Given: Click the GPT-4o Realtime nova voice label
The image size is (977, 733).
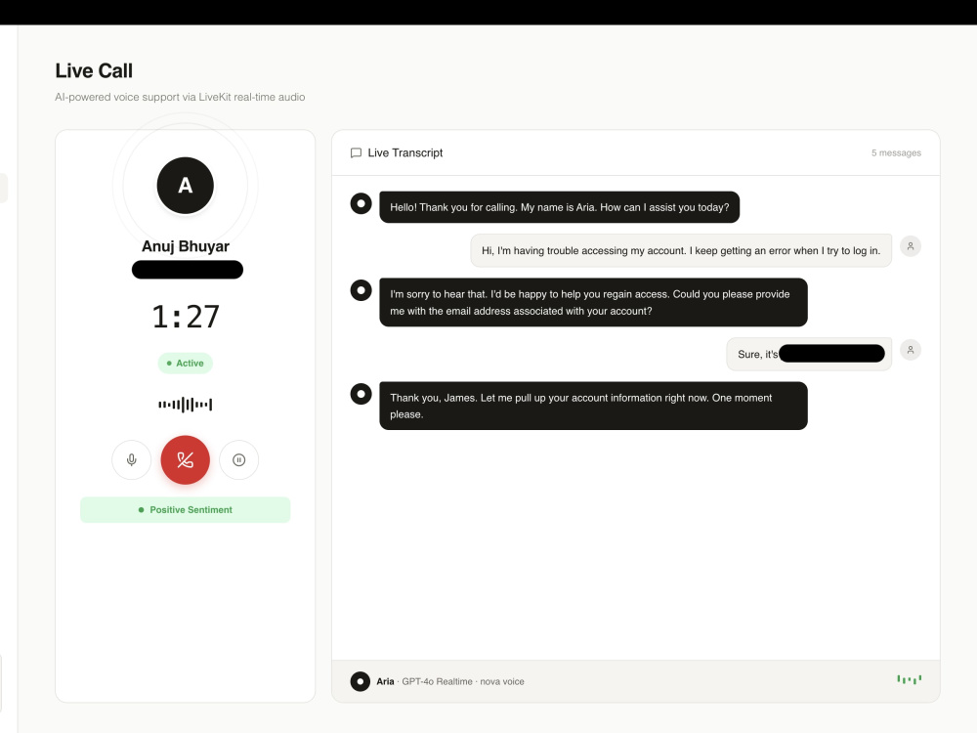Looking at the screenshot, I should click(463, 682).
